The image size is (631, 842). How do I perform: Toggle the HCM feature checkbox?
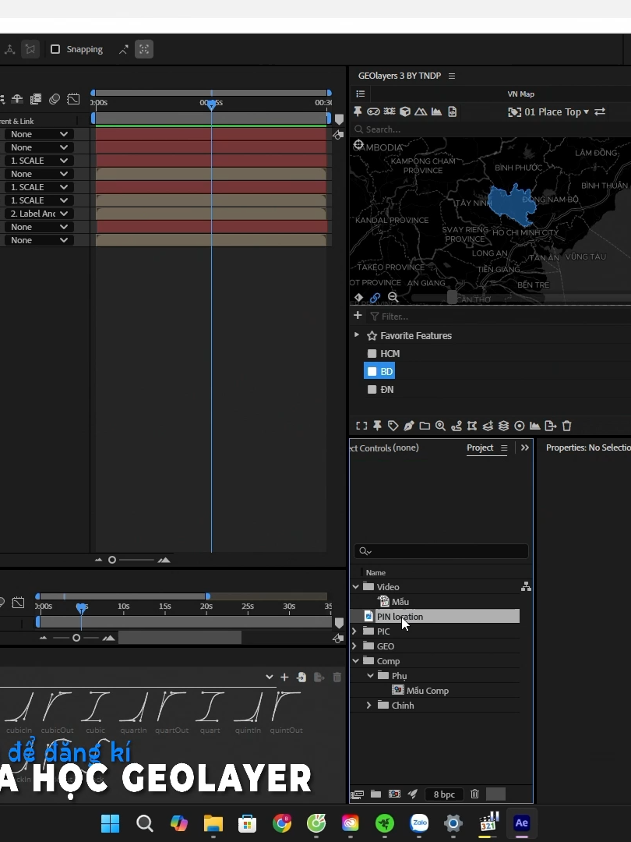372,353
